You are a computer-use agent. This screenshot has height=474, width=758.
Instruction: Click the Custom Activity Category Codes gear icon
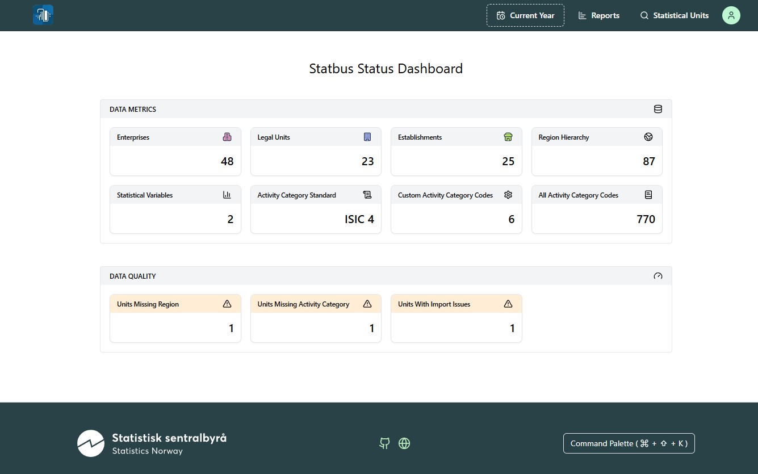coord(508,195)
